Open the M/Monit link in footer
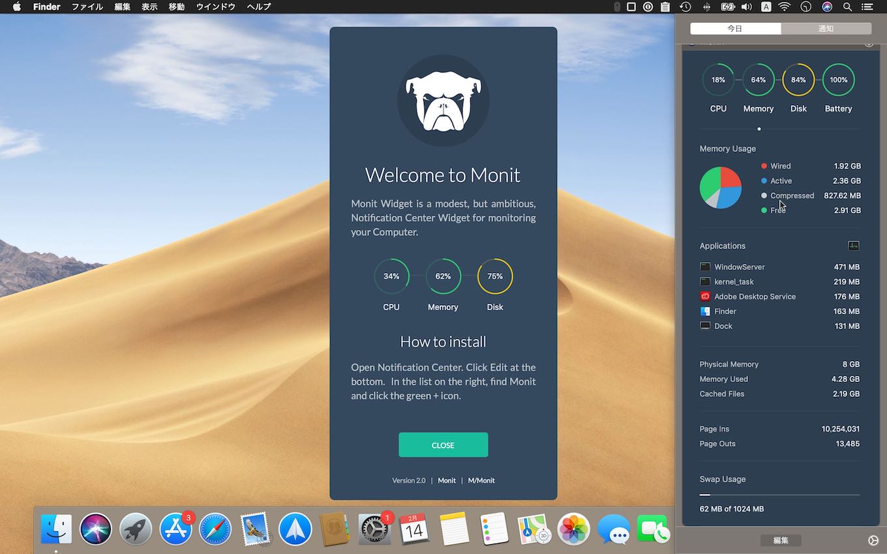This screenshot has height=554, width=887. 481,480
